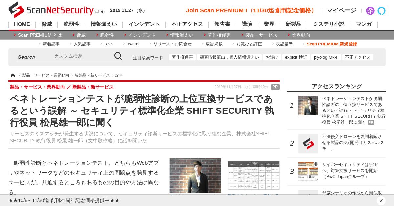Open the 広告掲載 link
Viewport: 394px width, 206px height.
pyautogui.click(x=214, y=44)
